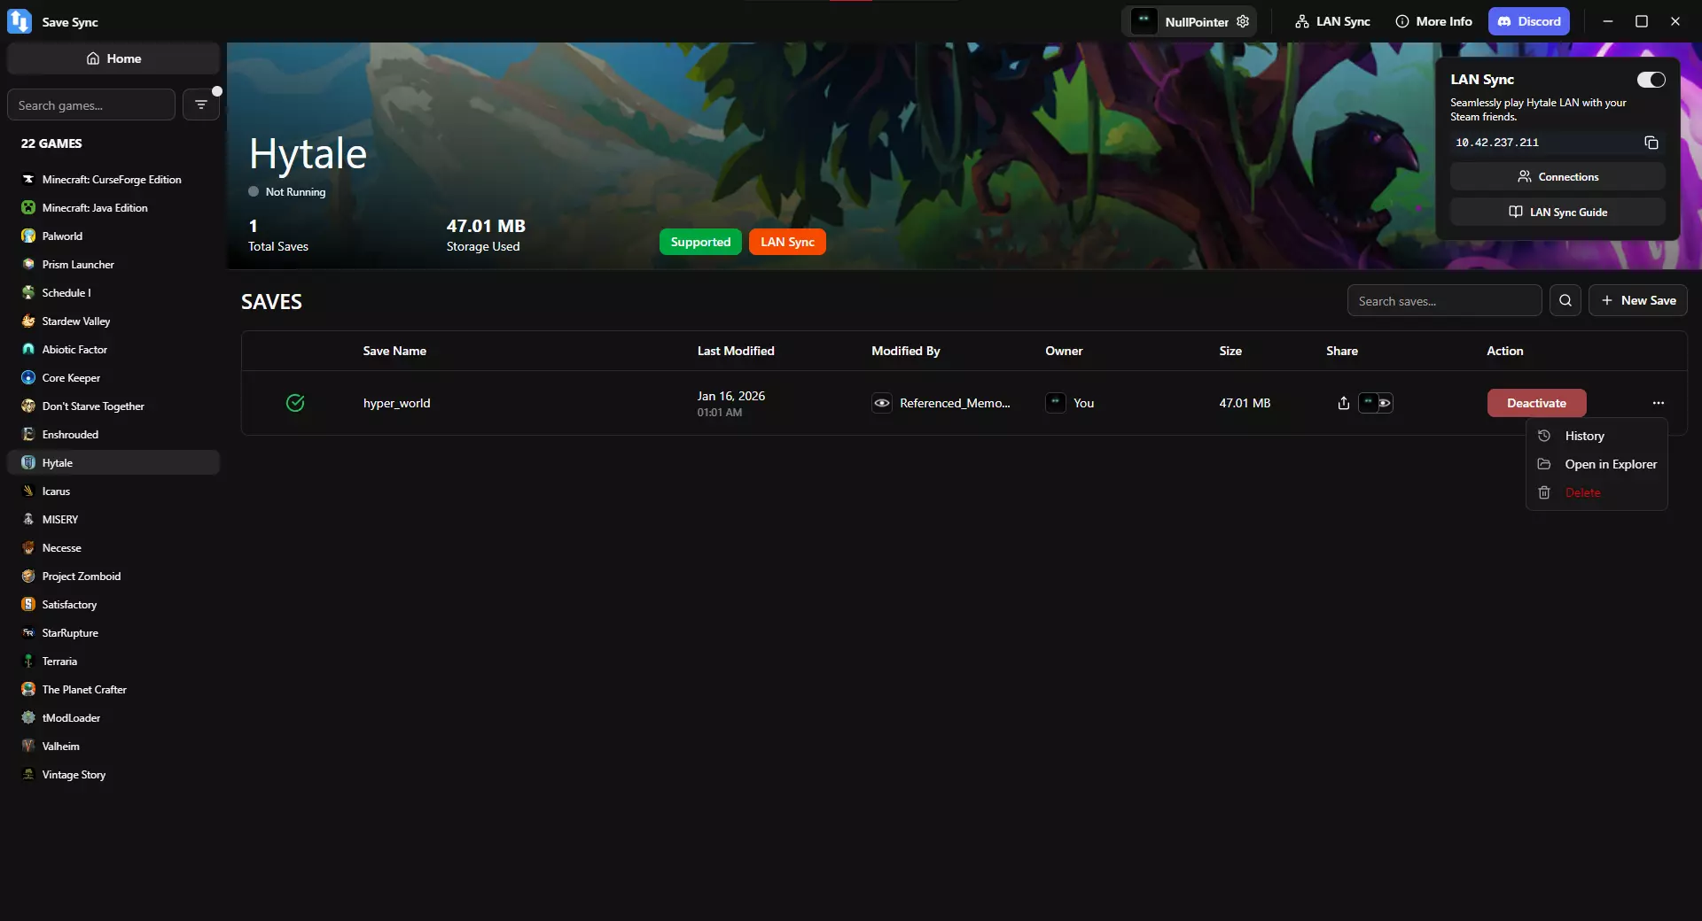Click green checkmark status of hyper_world
Viewport: 1702px width, 921px height.
coord(295,403)
